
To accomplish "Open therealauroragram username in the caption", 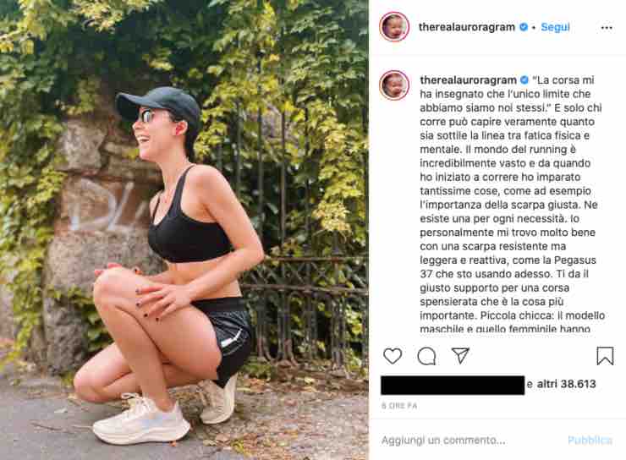I will (x=469, y=79).
